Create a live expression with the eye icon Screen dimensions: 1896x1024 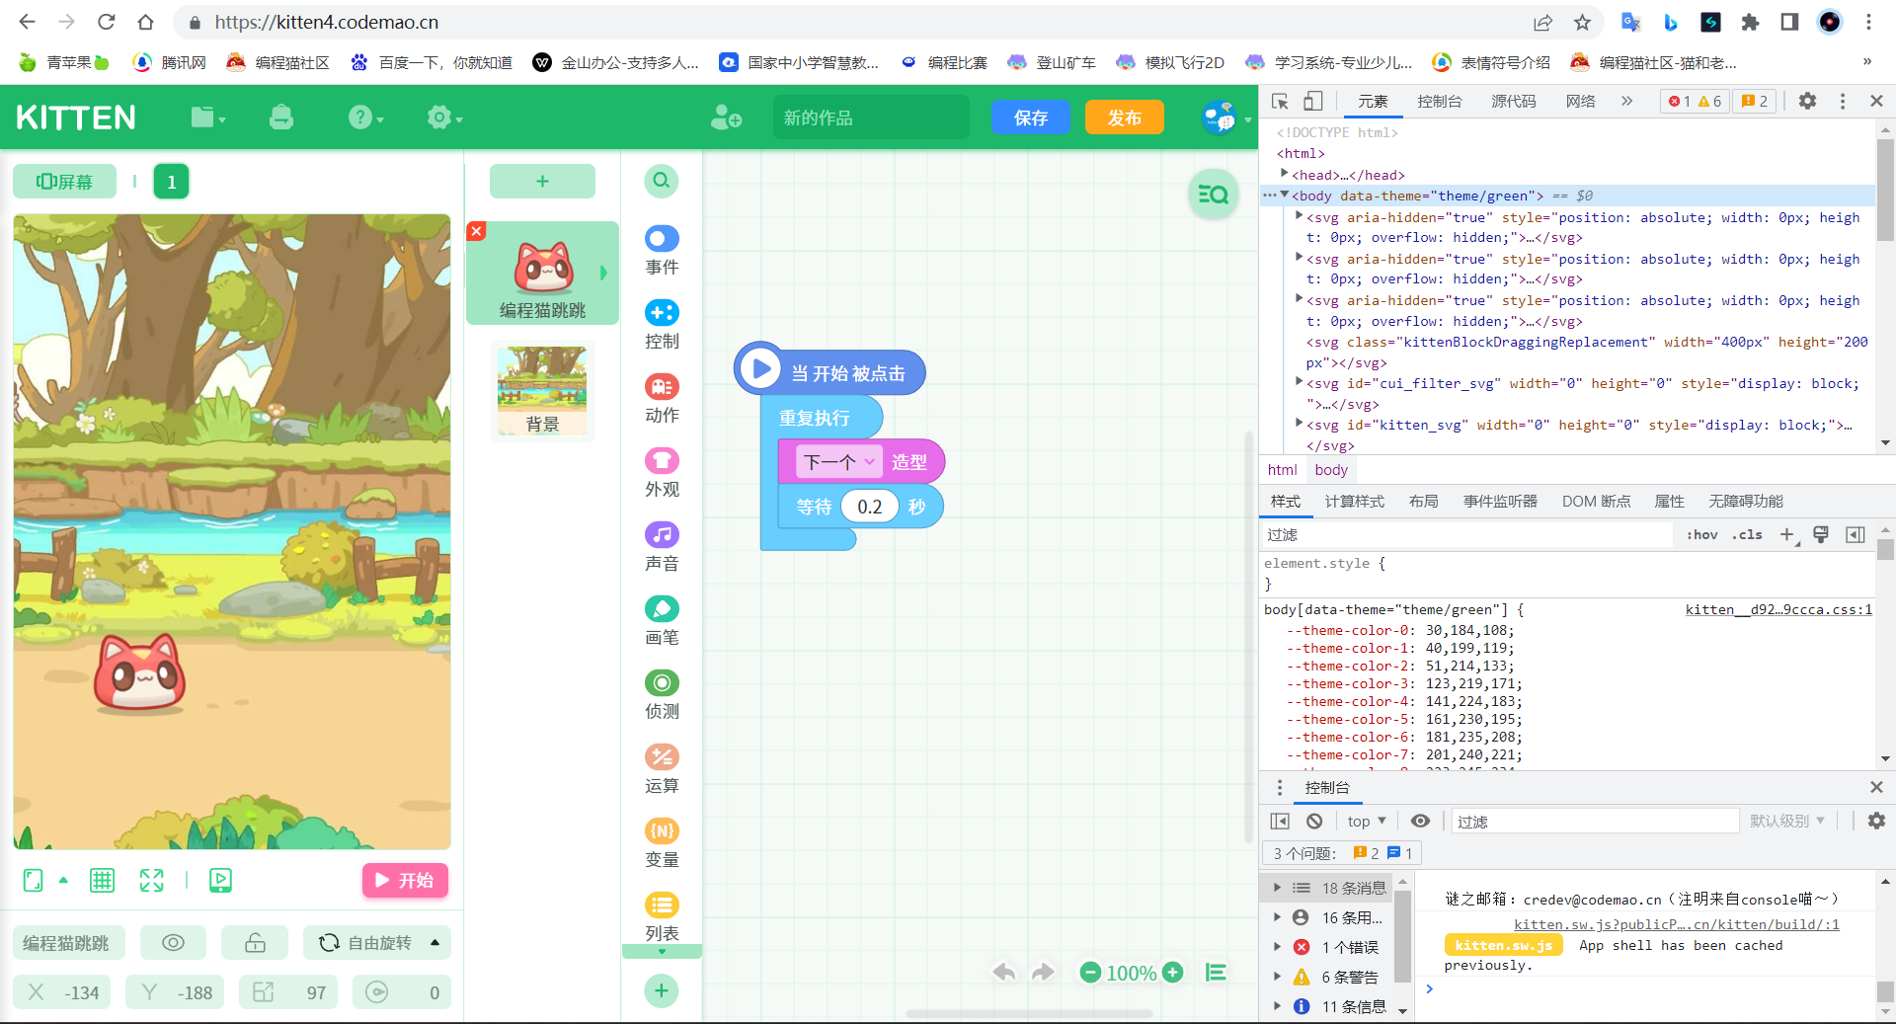point(1420,821)
